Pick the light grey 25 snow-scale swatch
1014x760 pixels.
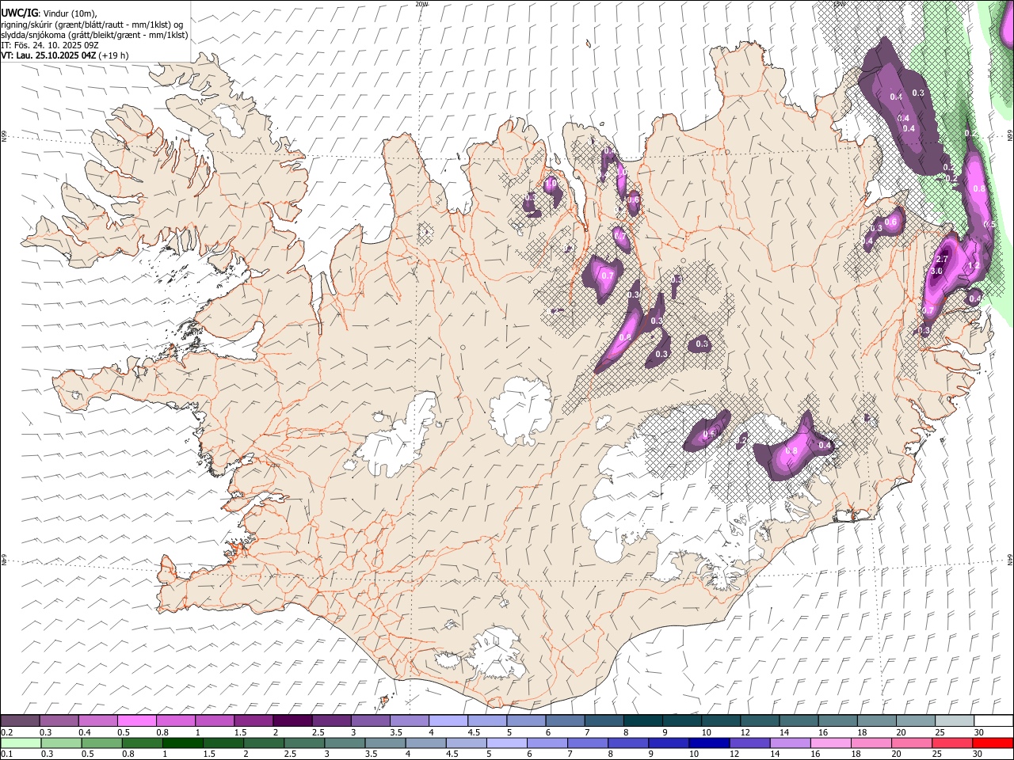click(x=955, y=720)
